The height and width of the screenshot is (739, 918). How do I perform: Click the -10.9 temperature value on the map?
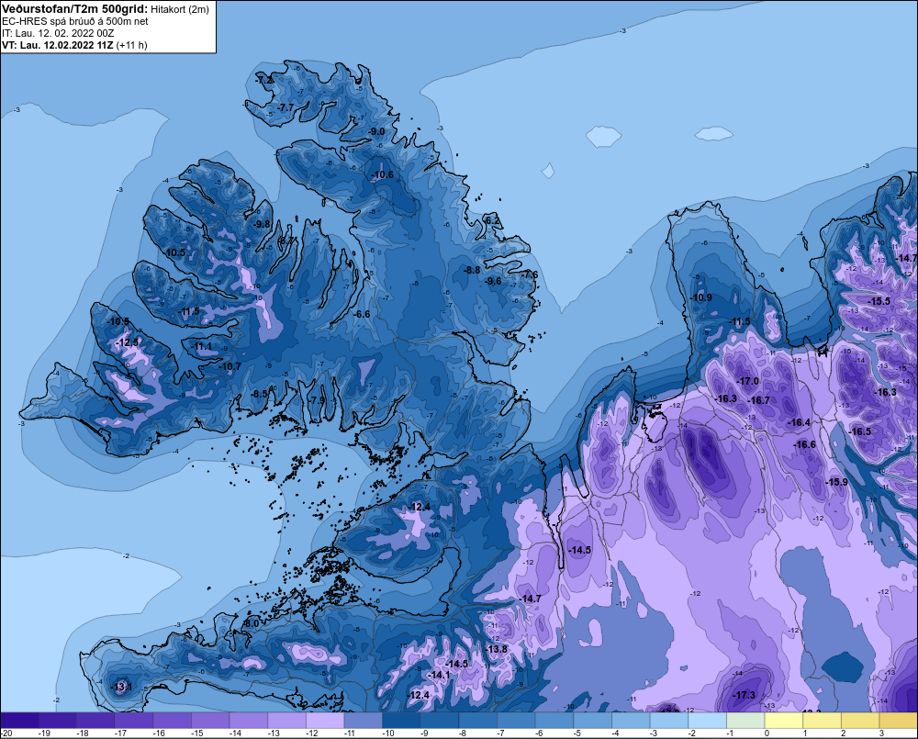[x=700, y=297]
